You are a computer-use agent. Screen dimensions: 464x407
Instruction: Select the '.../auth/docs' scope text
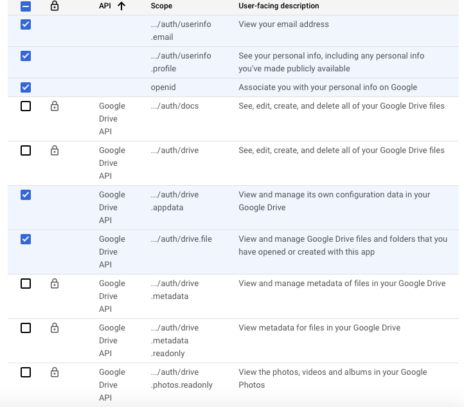(x=175, y=106)
